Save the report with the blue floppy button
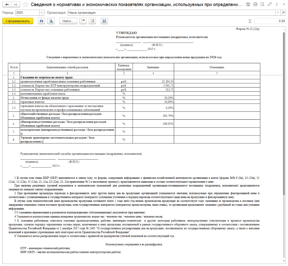This screenshot has height=266, width=288. click(x=104, y=21)
